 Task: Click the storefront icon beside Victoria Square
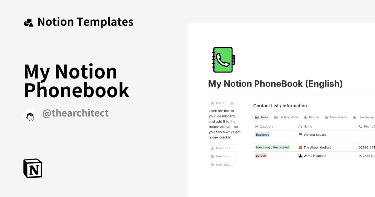click(300, 135)
